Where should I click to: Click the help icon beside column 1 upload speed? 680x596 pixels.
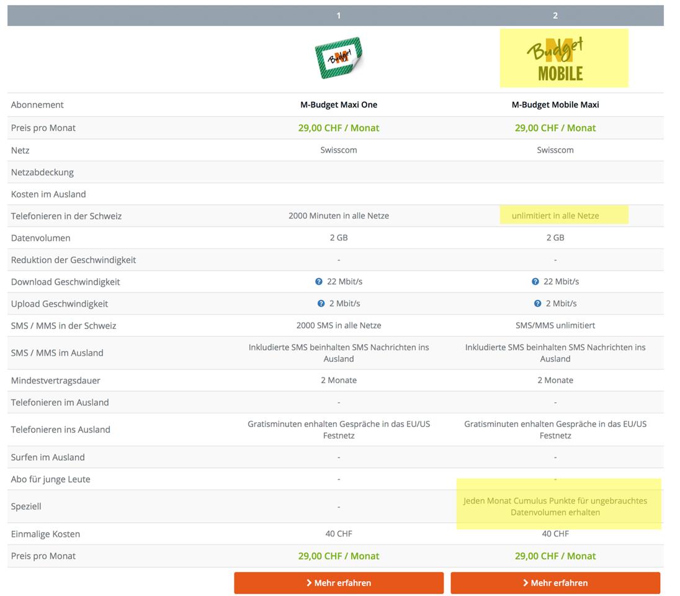point(321,304)
